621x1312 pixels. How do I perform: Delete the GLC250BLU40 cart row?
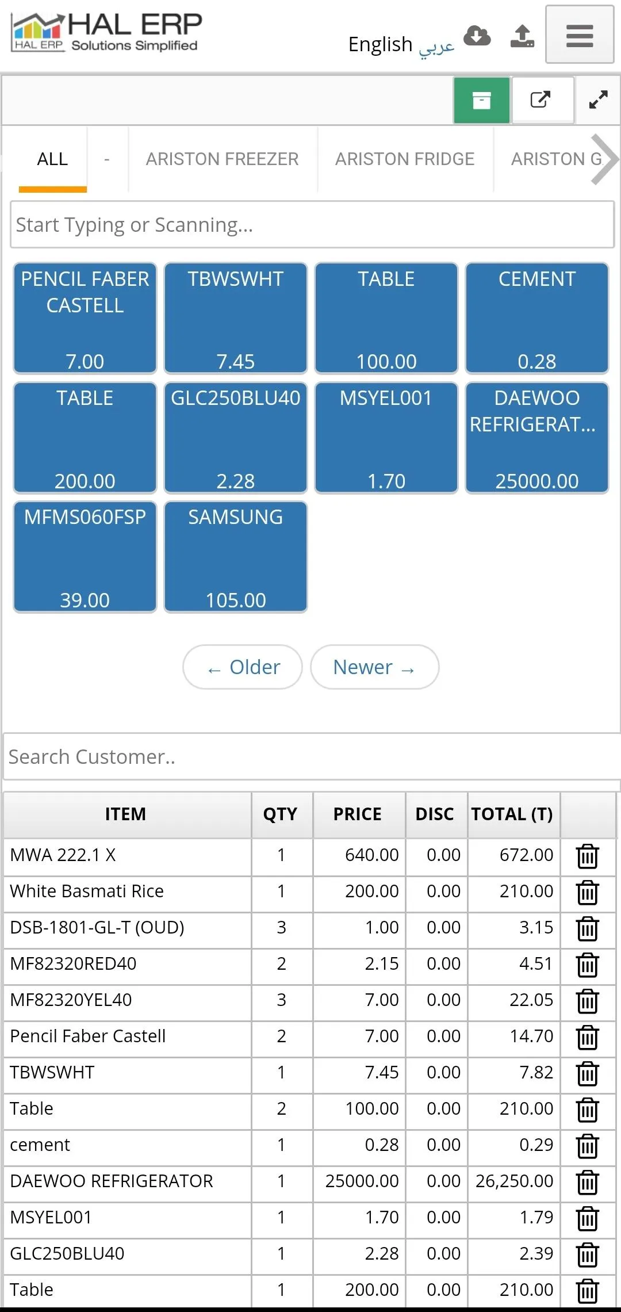click(x=587, y=1254)
